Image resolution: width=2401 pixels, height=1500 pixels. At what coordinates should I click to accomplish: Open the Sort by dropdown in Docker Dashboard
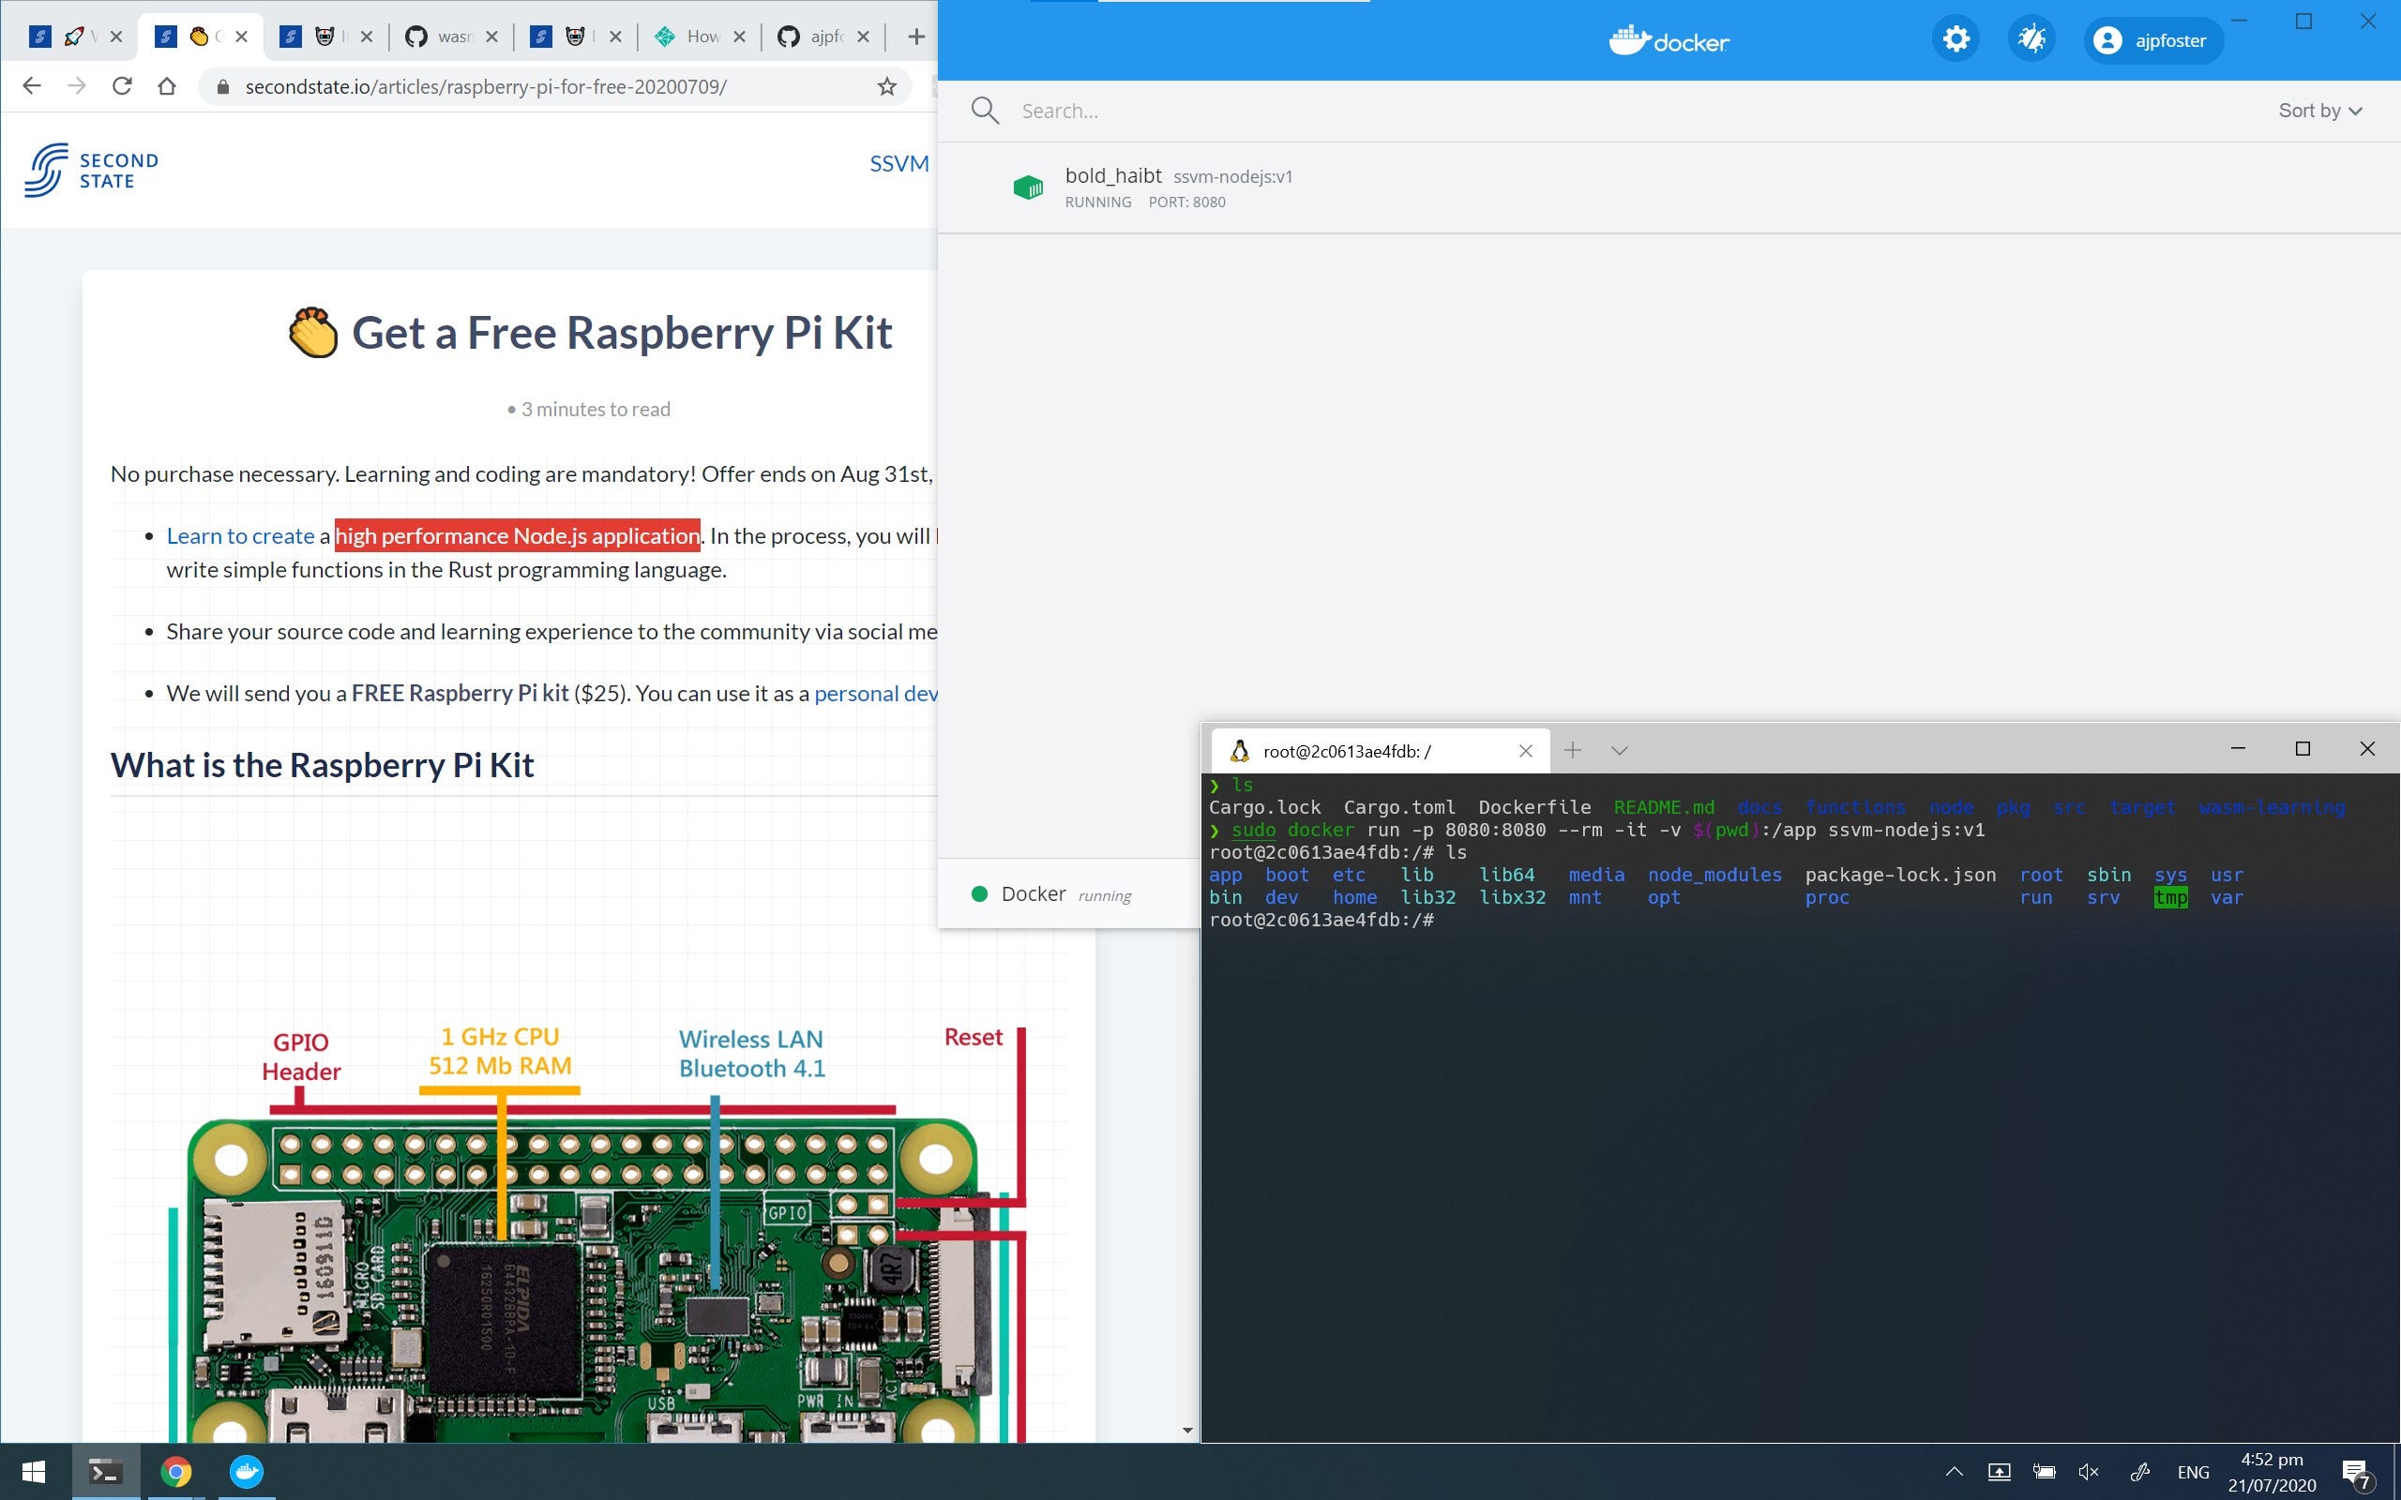pyautogui.click(x=2318, y=110)
